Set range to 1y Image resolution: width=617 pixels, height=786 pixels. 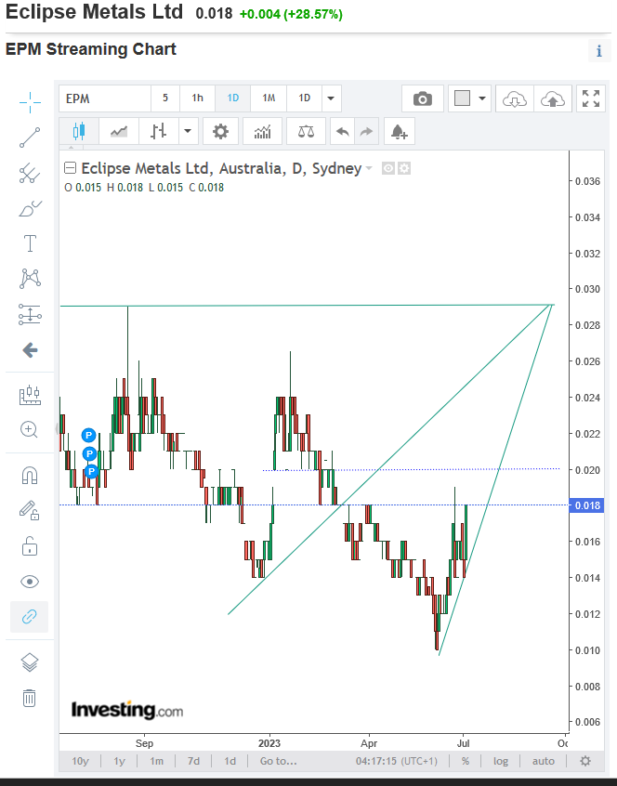[x=119, y=761]
